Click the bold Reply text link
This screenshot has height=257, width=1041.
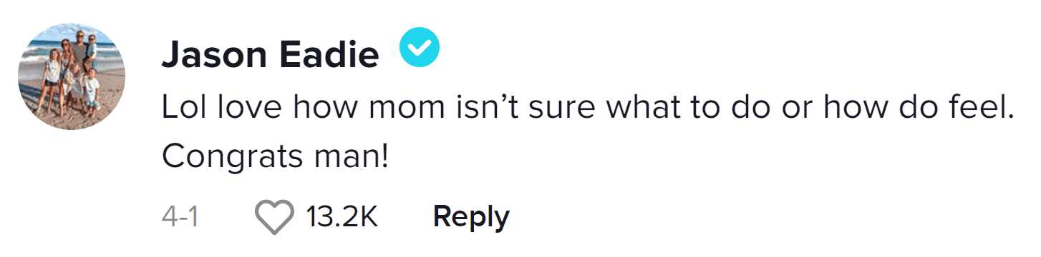[x=470, y=217]
